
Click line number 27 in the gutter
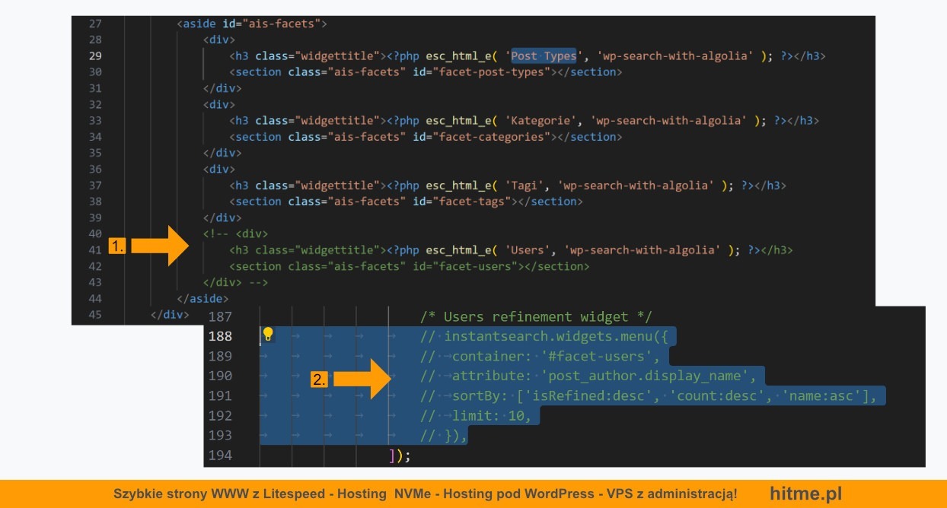[x=95, y=24]
